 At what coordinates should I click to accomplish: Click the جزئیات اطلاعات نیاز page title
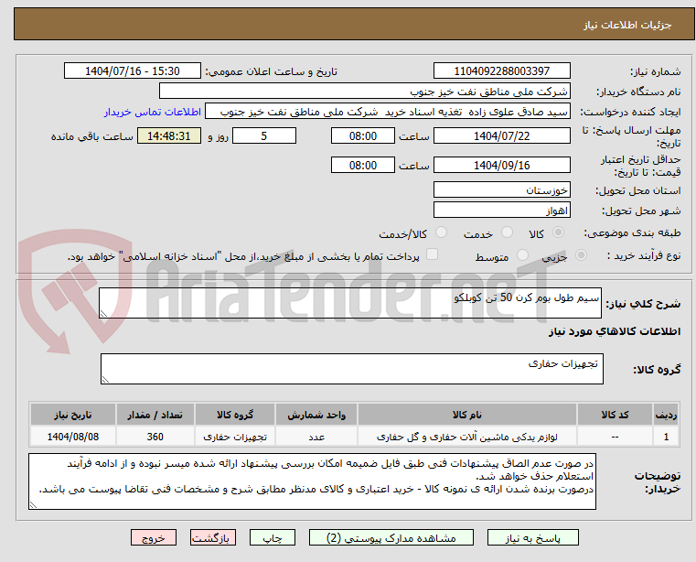tap(627, 25)
